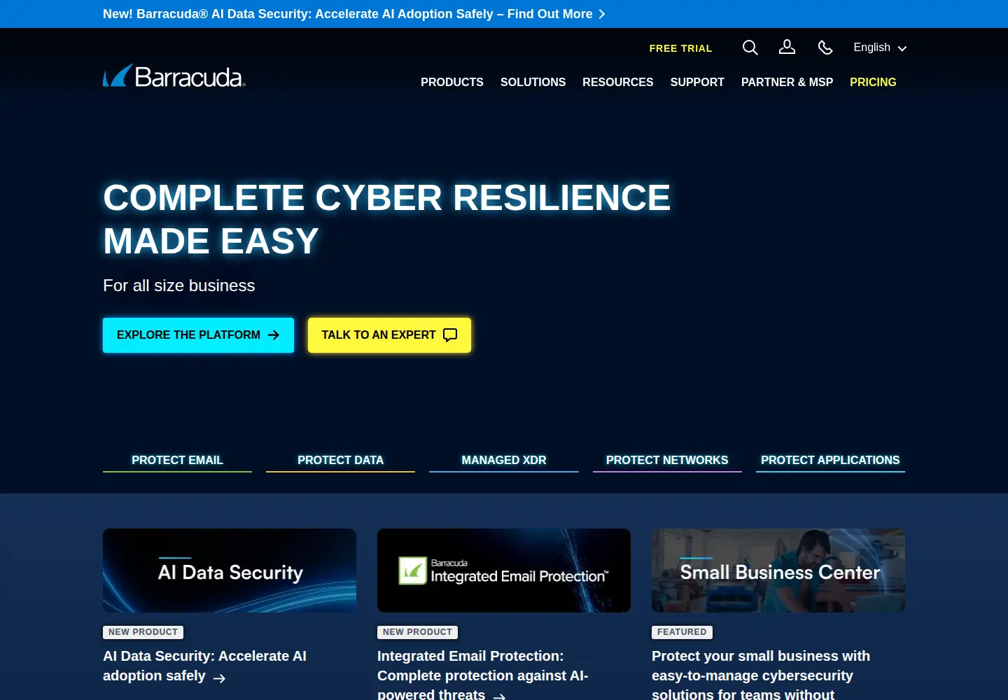Open the search magnifier icon
This screenshot has height=700, width=1008.
coord(750,48)
